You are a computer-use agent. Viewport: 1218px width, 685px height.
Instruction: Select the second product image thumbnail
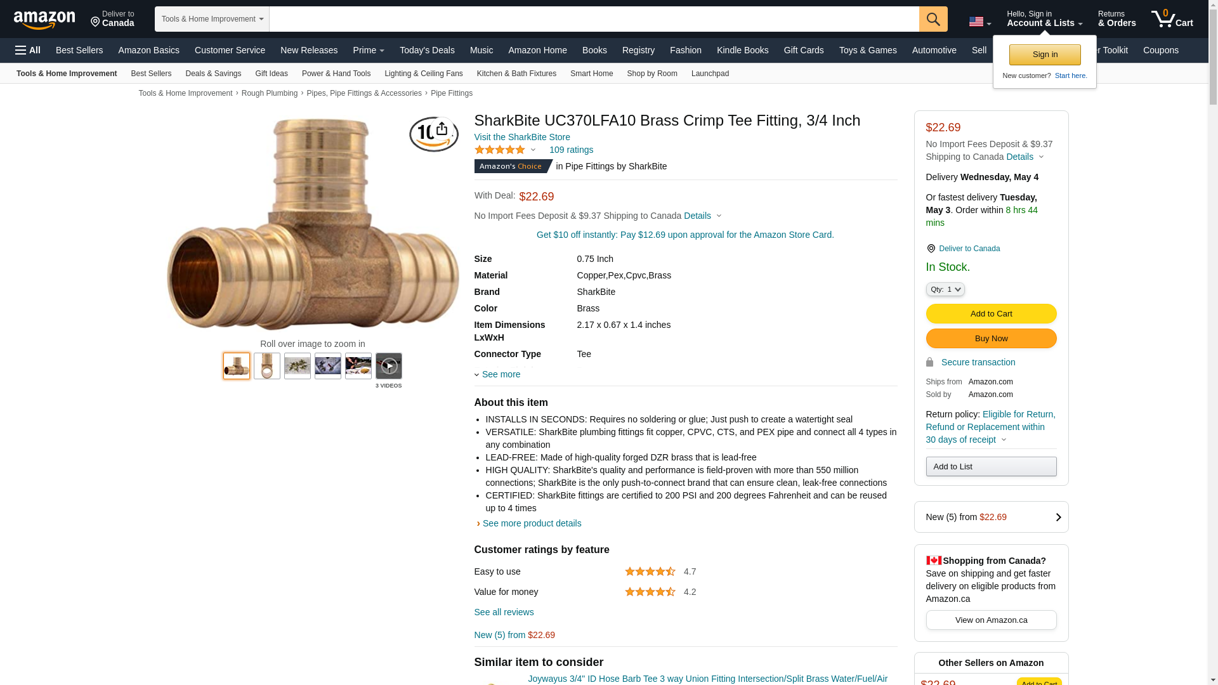[x=267, y=366]
